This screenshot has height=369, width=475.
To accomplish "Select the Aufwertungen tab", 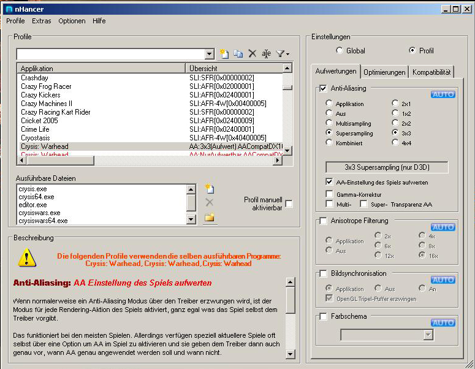I will (x=336, y=71).
